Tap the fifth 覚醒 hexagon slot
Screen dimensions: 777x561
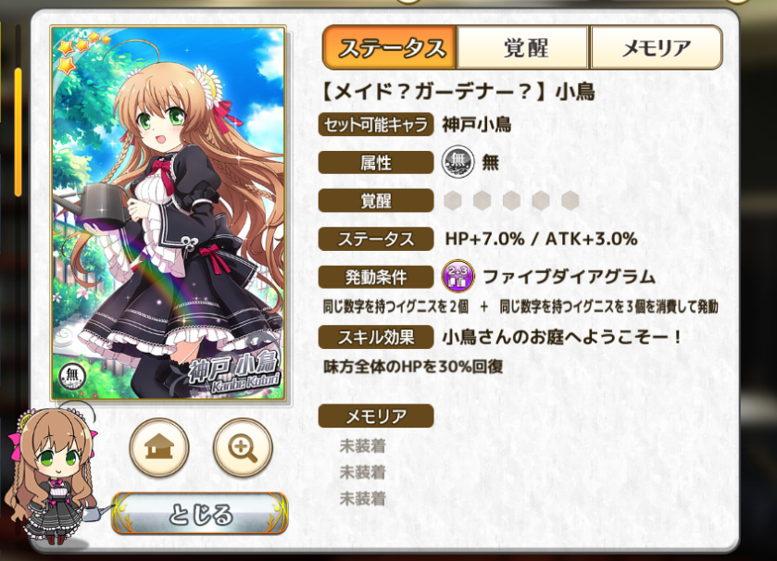point(570,201)
